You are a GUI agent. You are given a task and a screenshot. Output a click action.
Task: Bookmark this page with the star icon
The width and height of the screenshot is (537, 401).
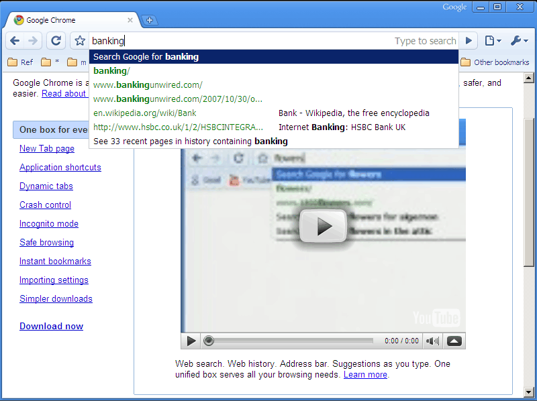coord(79,41)
